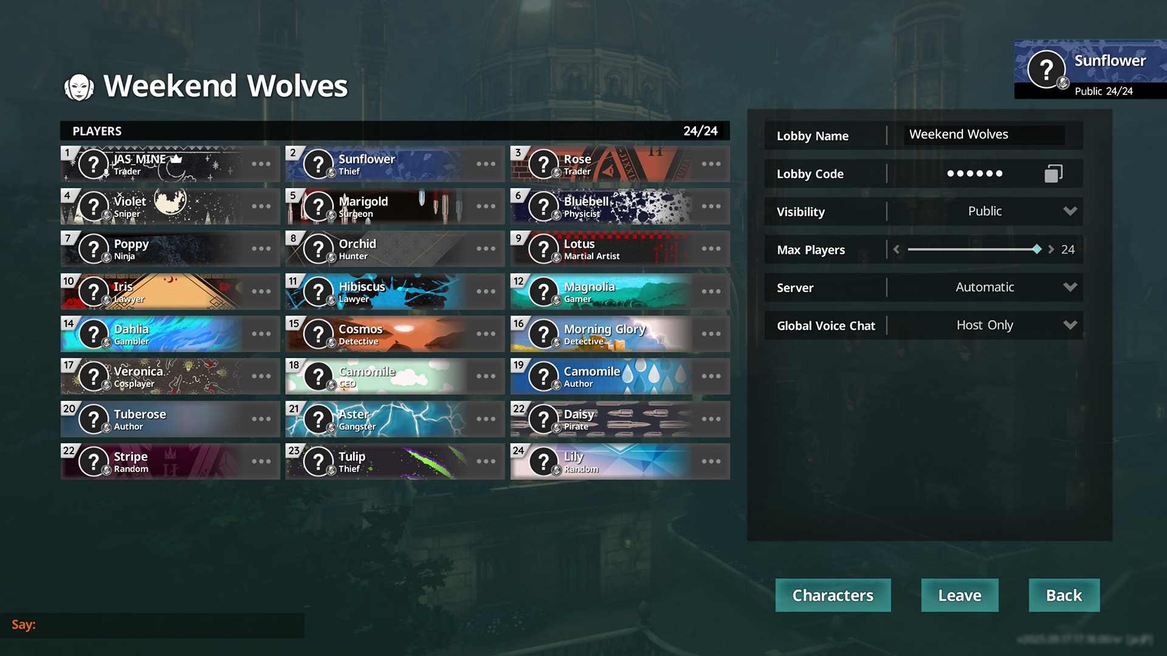Open the Characters screen
This screenshot has height=656, width=1167.
pyautogui.click(x=833, y=595)
